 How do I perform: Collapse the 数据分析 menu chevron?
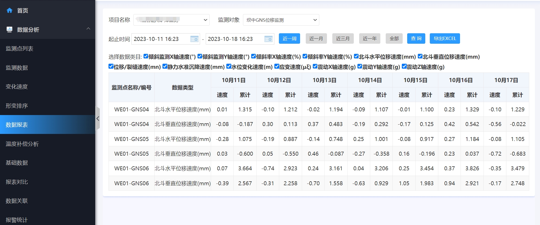click(x=88, y=28)
